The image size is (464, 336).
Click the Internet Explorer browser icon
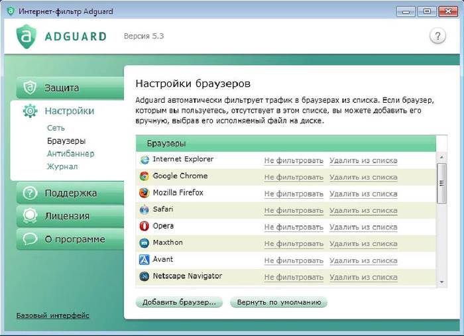144,160
